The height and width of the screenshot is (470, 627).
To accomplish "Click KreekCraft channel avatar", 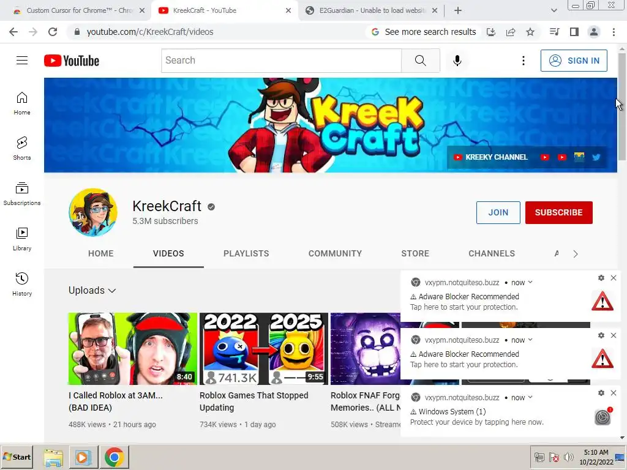I will pyautogui.click(x=93, y=212).
